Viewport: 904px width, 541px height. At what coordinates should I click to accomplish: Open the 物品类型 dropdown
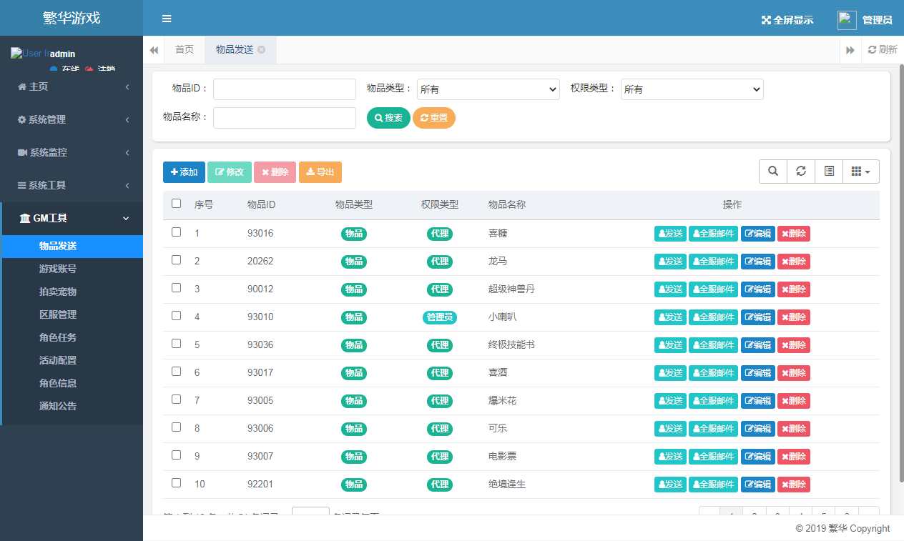(488, 89)
